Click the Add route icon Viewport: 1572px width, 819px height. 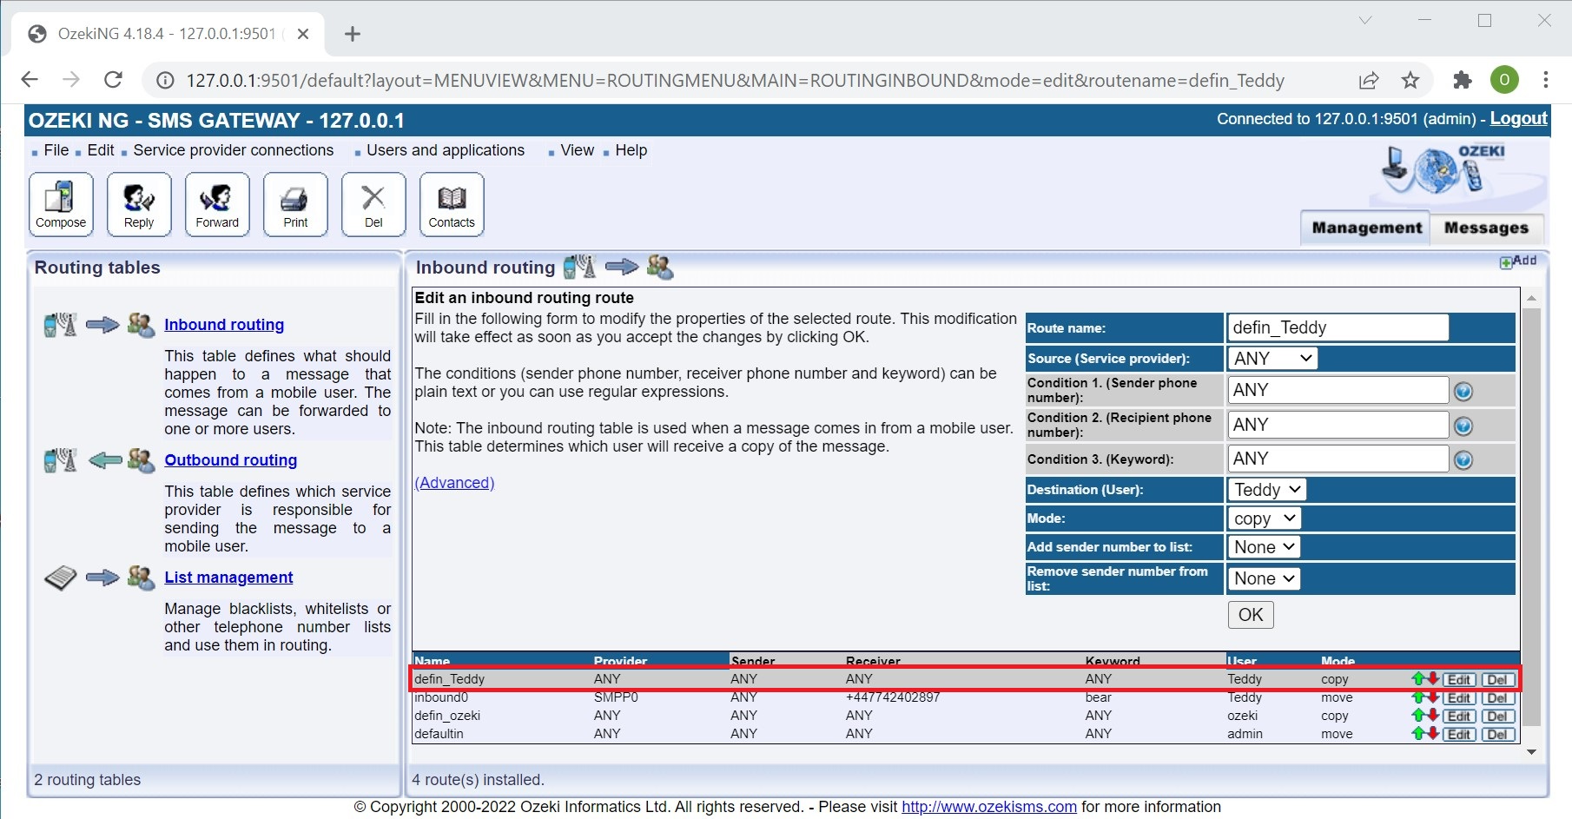(1517, 261)
